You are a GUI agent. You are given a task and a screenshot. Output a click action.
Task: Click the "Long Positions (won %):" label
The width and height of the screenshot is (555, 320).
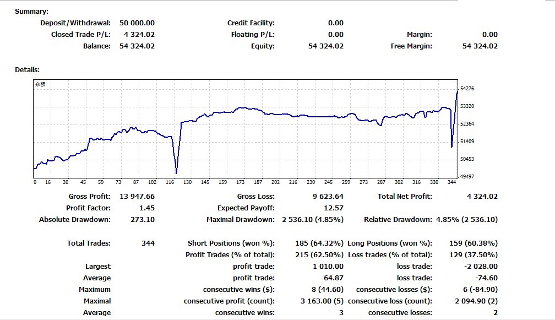390,243
